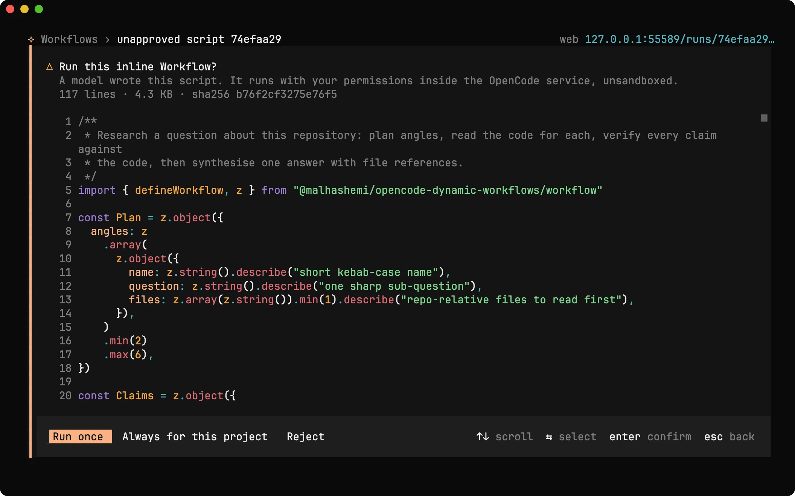Click the '4.3 KB' size text
This screenshot has height=496, width=795.
click(x=154, y=94)
